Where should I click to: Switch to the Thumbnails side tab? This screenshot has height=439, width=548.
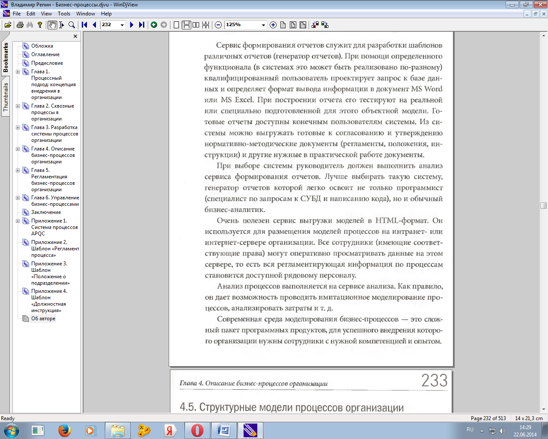[6, 97]
